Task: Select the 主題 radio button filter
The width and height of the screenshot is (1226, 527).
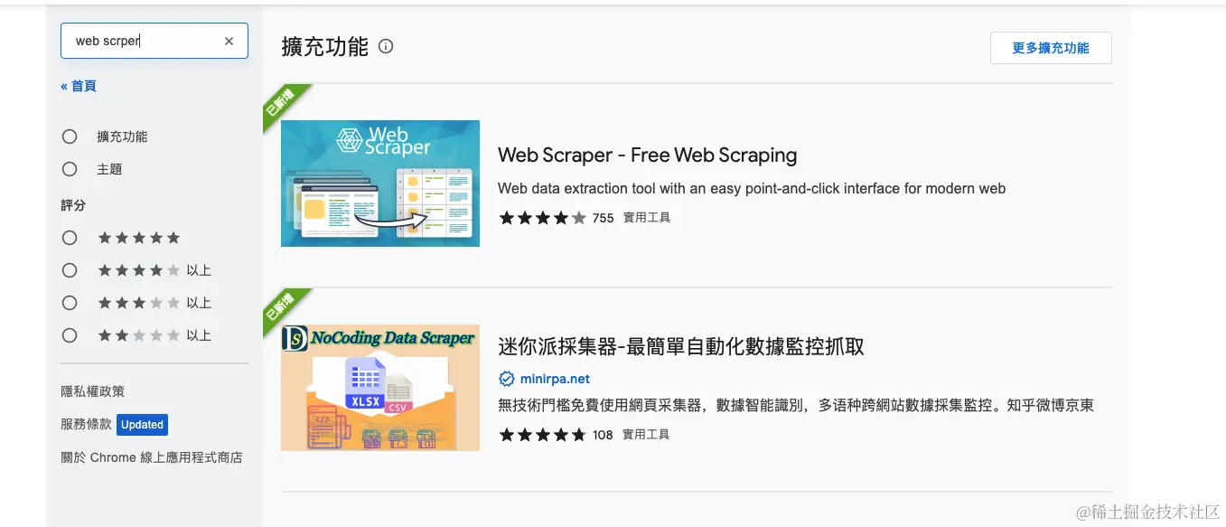Action: [70, 169]
